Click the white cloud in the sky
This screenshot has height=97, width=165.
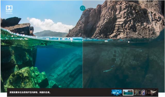click(51, 25)
